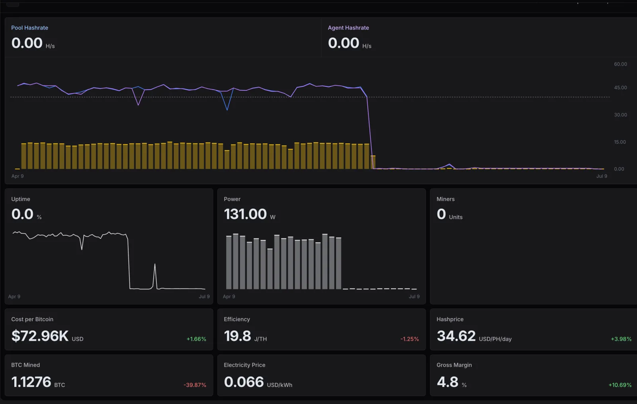Click the Agent Hashrate label
The height and width of the screenshot is (404, 637).
click(x=348, y=28)
